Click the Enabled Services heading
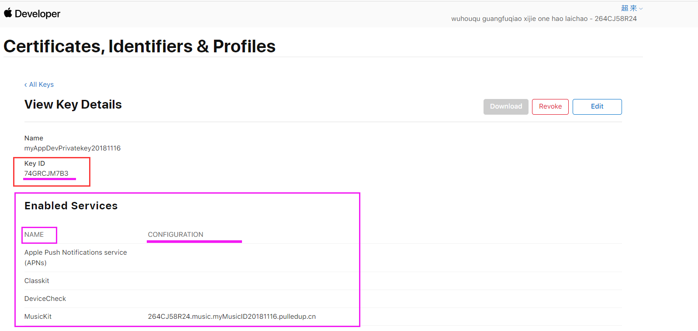The height and width of the screenshot is (331, 698). coord(71,206)
